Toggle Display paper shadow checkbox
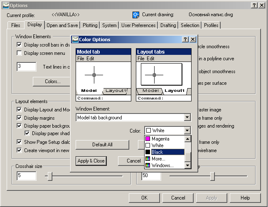268x207 pixels. point(27,133)
